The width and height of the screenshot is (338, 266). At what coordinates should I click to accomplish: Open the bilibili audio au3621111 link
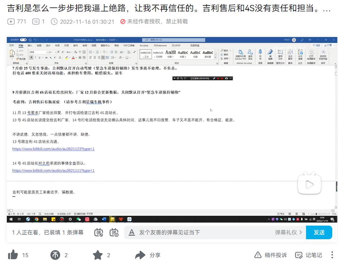click(53, 171)
